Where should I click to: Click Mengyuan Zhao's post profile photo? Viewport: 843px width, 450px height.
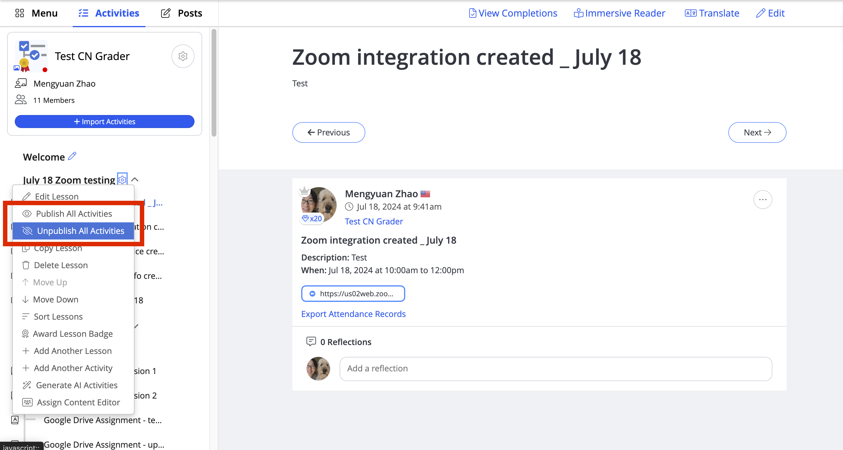tap(319, 205)
